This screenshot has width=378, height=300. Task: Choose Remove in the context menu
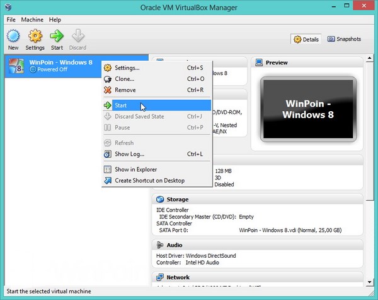157,90
